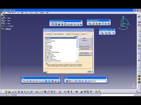Select the Draft Angle tool in Dress-Up Features
The height and width of the screenshot is (105, 141).
pyautogui.click(x=96, y=24)
